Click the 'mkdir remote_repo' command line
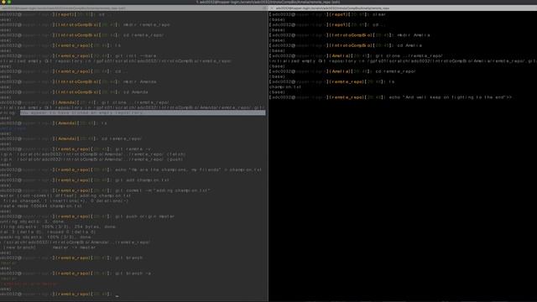The image size is (537, 302). pyautogui.click(x=147, y=24)
